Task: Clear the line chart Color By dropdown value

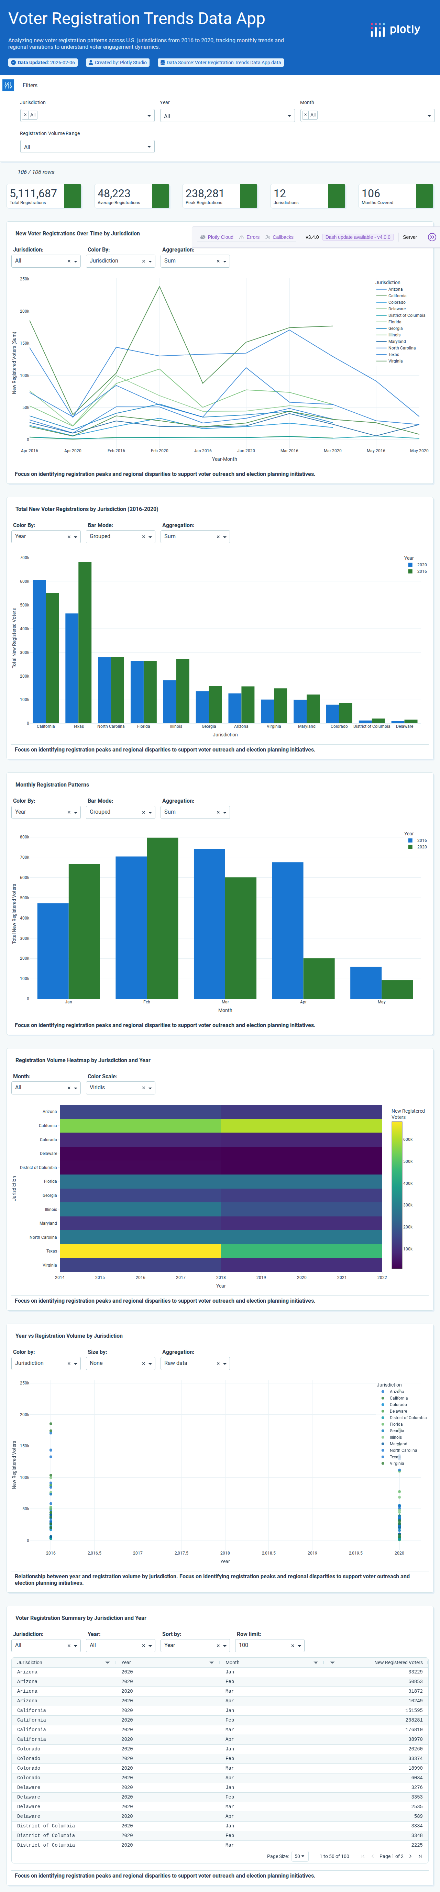Action: pos(143,261)
